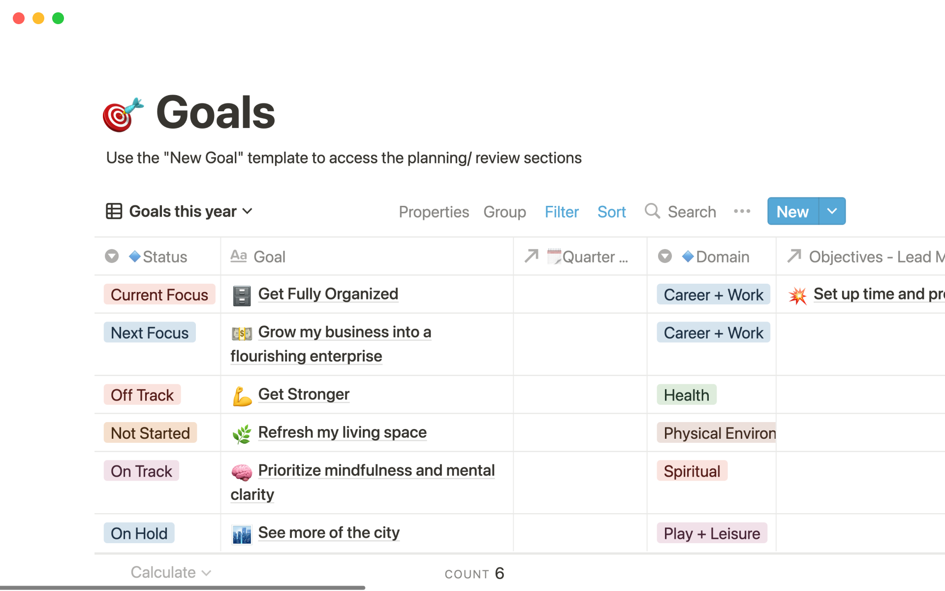Viewport: 945px width, 591px height.
Task: Click the file cabinet icon for Get Fully Organized
Action: click(242, 295)
